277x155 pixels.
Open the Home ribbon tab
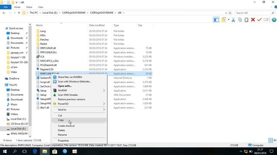[x=17, y=7]
